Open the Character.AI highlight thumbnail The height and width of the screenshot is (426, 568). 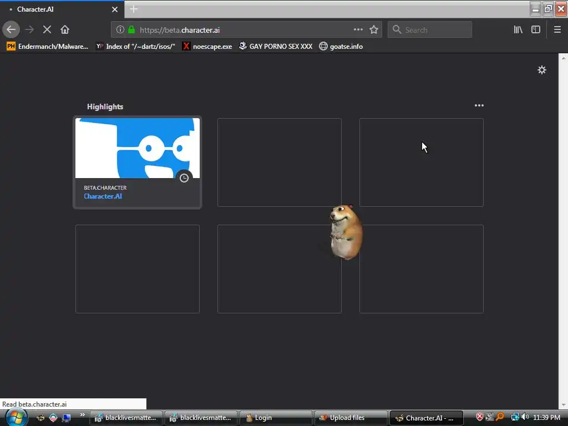pyautogui.click(x=138, y=148)
